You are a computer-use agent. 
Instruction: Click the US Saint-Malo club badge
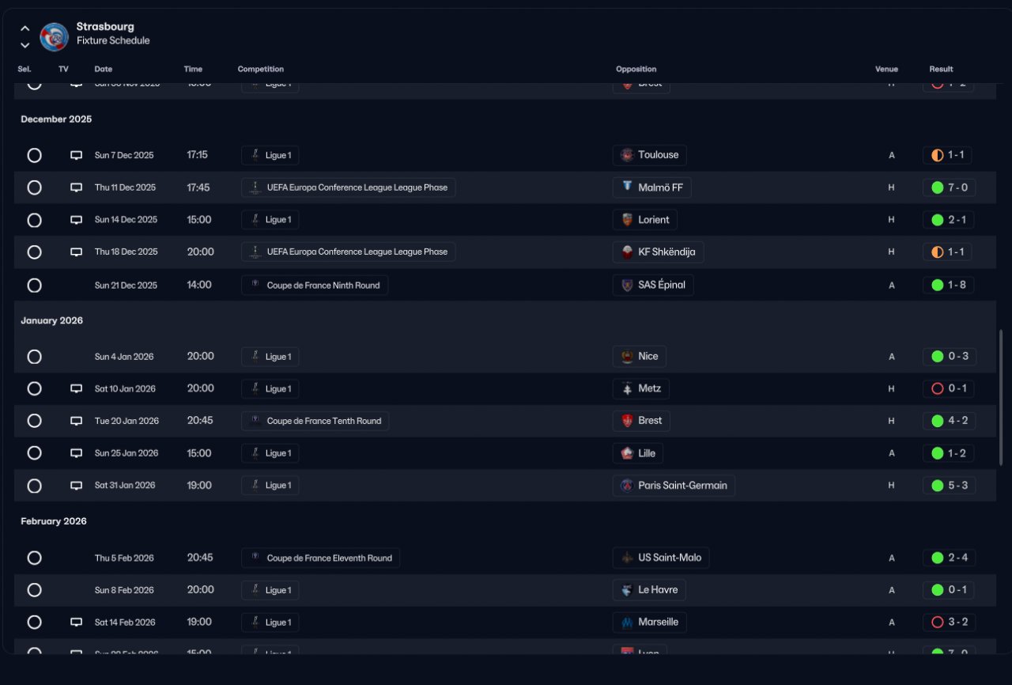pyautogui.click(x=627, y=558)
